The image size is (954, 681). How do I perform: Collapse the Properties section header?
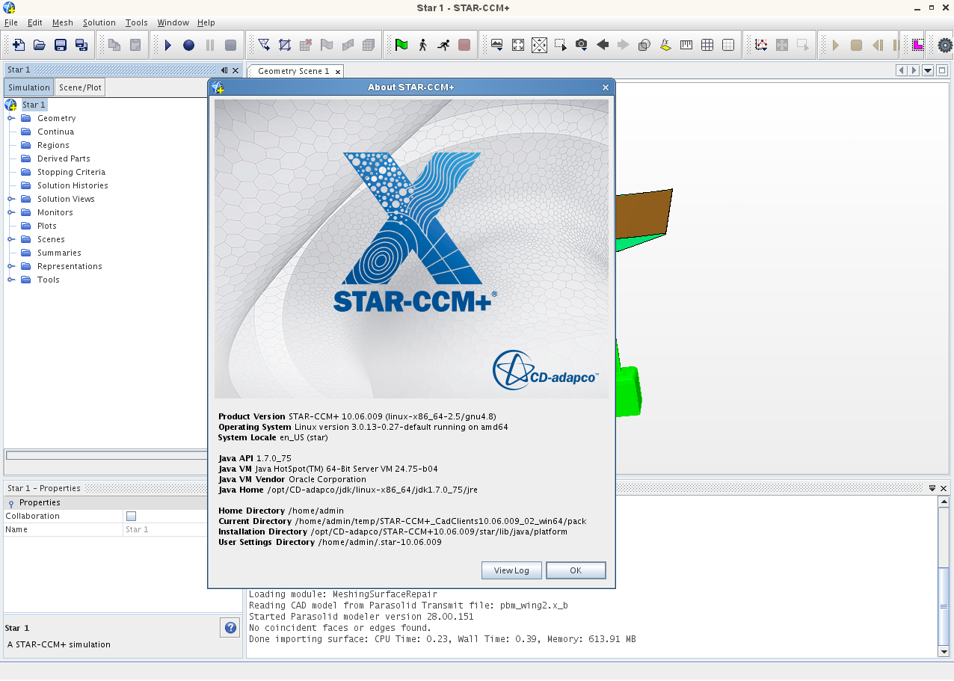click(11, 503)
